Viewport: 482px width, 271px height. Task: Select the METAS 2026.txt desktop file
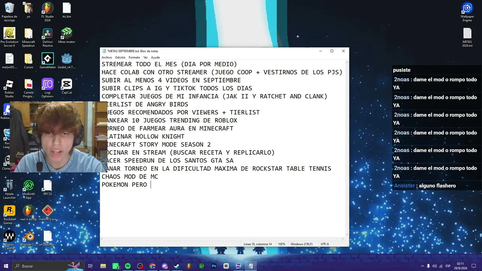(x=467, y=38)
